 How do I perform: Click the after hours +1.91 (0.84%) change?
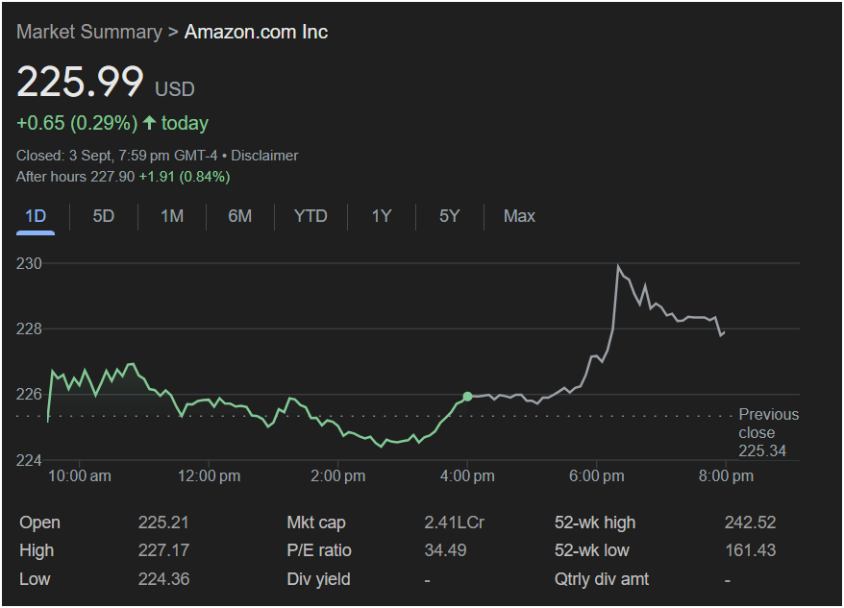pos(185,177)
